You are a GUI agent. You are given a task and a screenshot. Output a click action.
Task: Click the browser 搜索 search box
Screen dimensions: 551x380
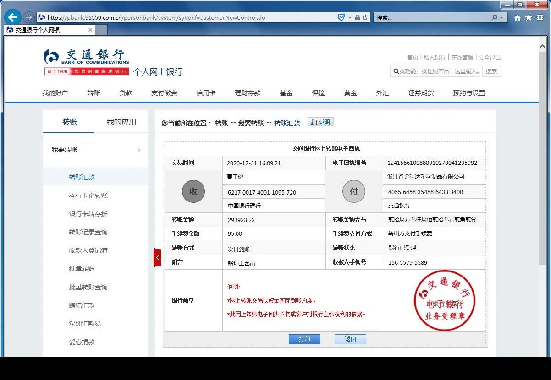432,18
